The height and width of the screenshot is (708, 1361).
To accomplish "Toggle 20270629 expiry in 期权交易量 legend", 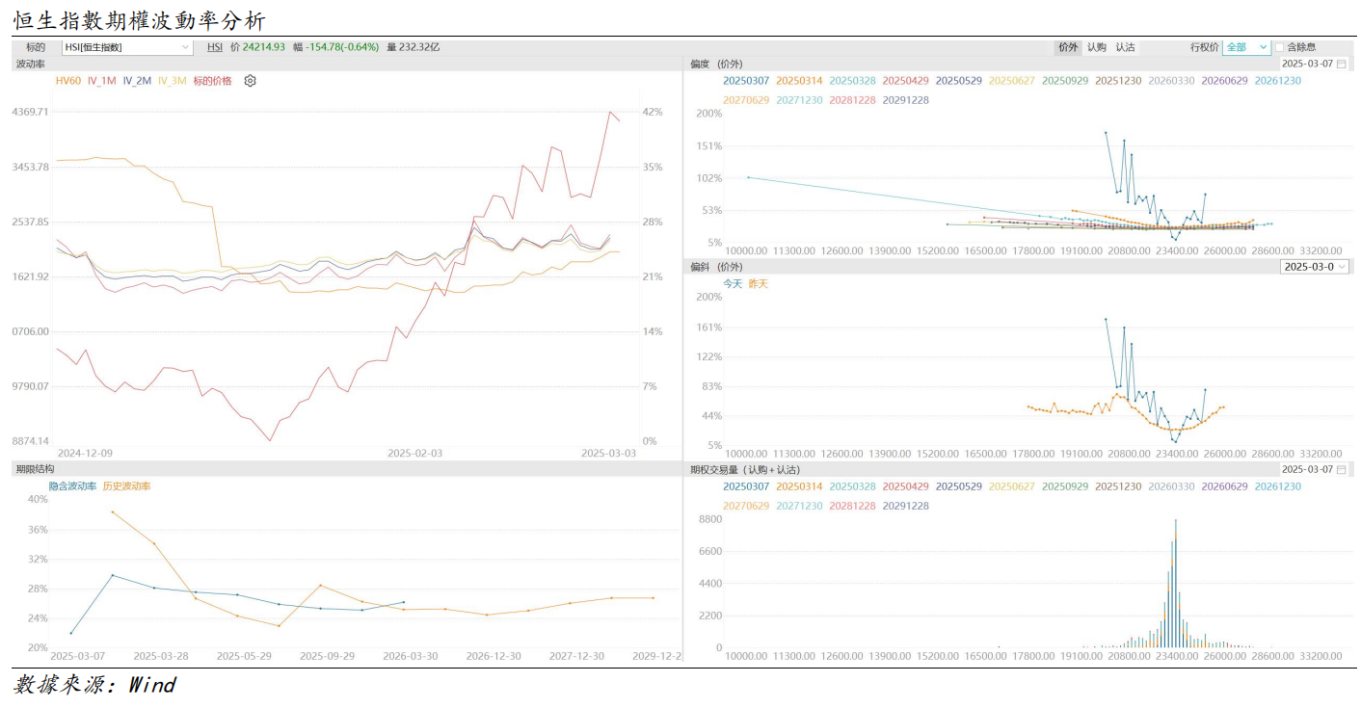I will [x=746, y=506].
